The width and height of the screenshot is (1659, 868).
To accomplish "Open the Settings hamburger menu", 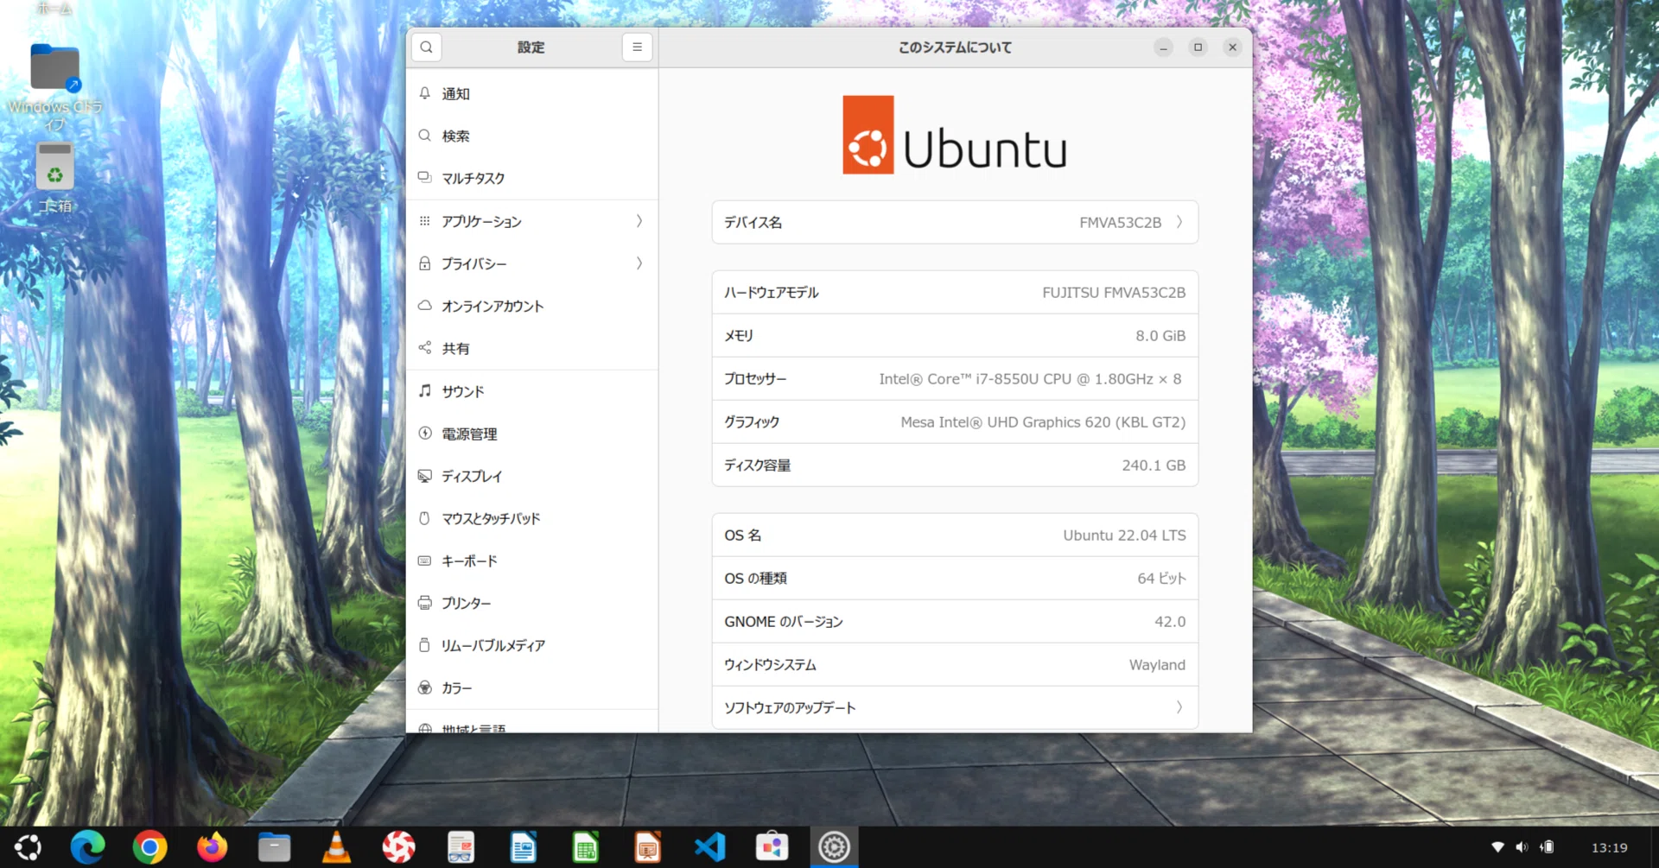I will pyautogui.click(x=637, y=48).
